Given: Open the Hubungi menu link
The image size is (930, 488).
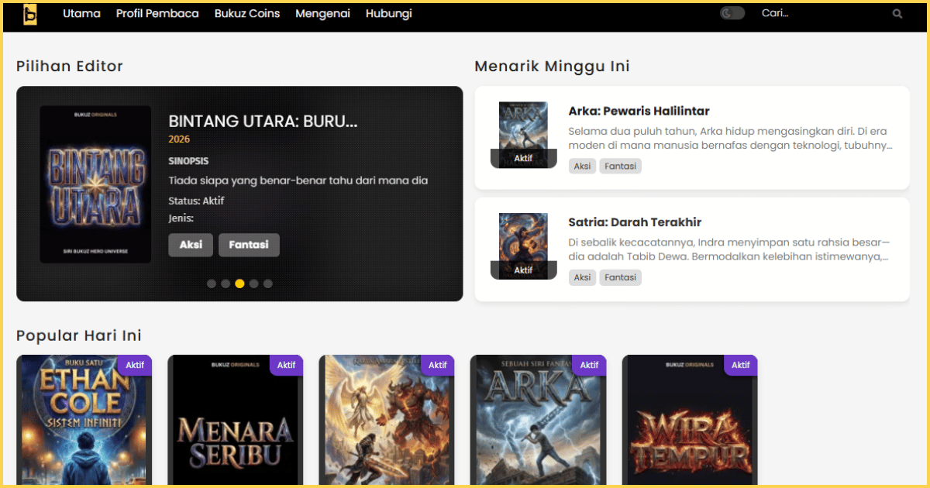Looking at the screenshot, I should [x=389, y=13].
